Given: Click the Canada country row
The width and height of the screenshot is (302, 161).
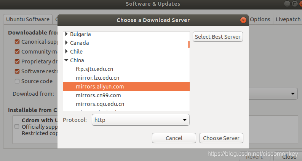Looking at the screenshot, I should pyautogui.click(x=126, y=43).
